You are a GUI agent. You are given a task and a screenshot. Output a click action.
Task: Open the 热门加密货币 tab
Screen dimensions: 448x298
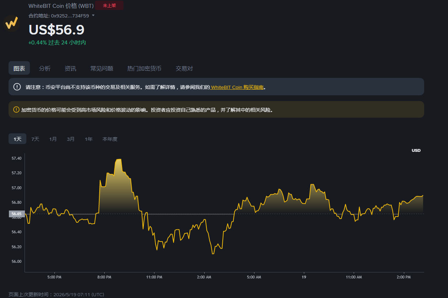[144, 68]
